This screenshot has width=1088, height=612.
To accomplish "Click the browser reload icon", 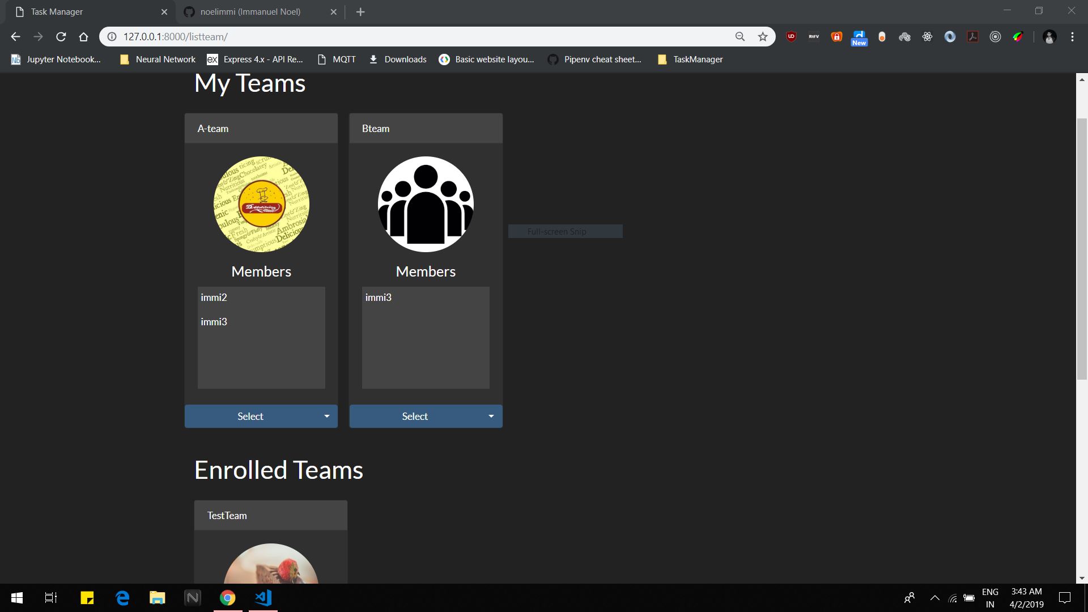I will point(61,37).
